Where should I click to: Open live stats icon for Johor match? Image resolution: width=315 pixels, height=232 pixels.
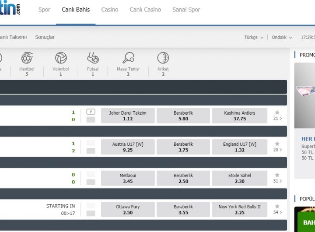pyautogui.click(x=91, y=112)
